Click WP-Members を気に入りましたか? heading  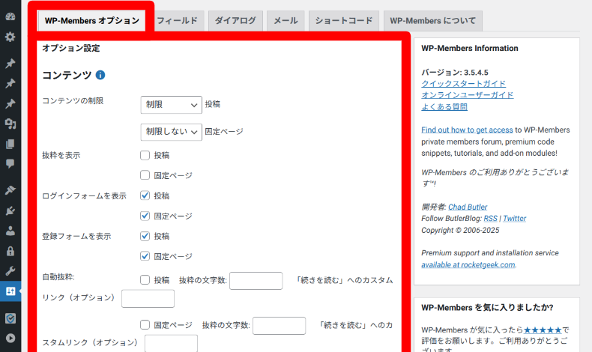point(487,308)
